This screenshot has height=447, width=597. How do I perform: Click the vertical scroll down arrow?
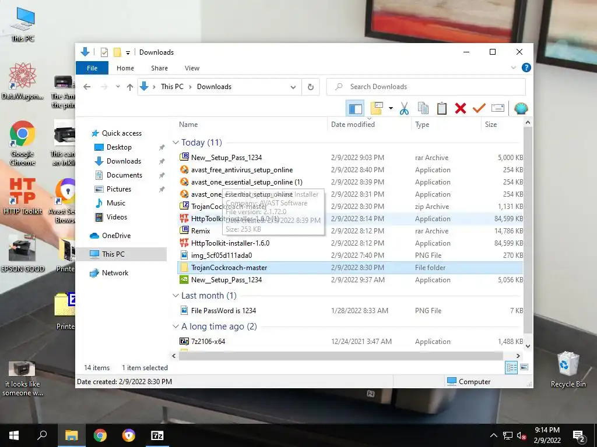pos(528,346)
